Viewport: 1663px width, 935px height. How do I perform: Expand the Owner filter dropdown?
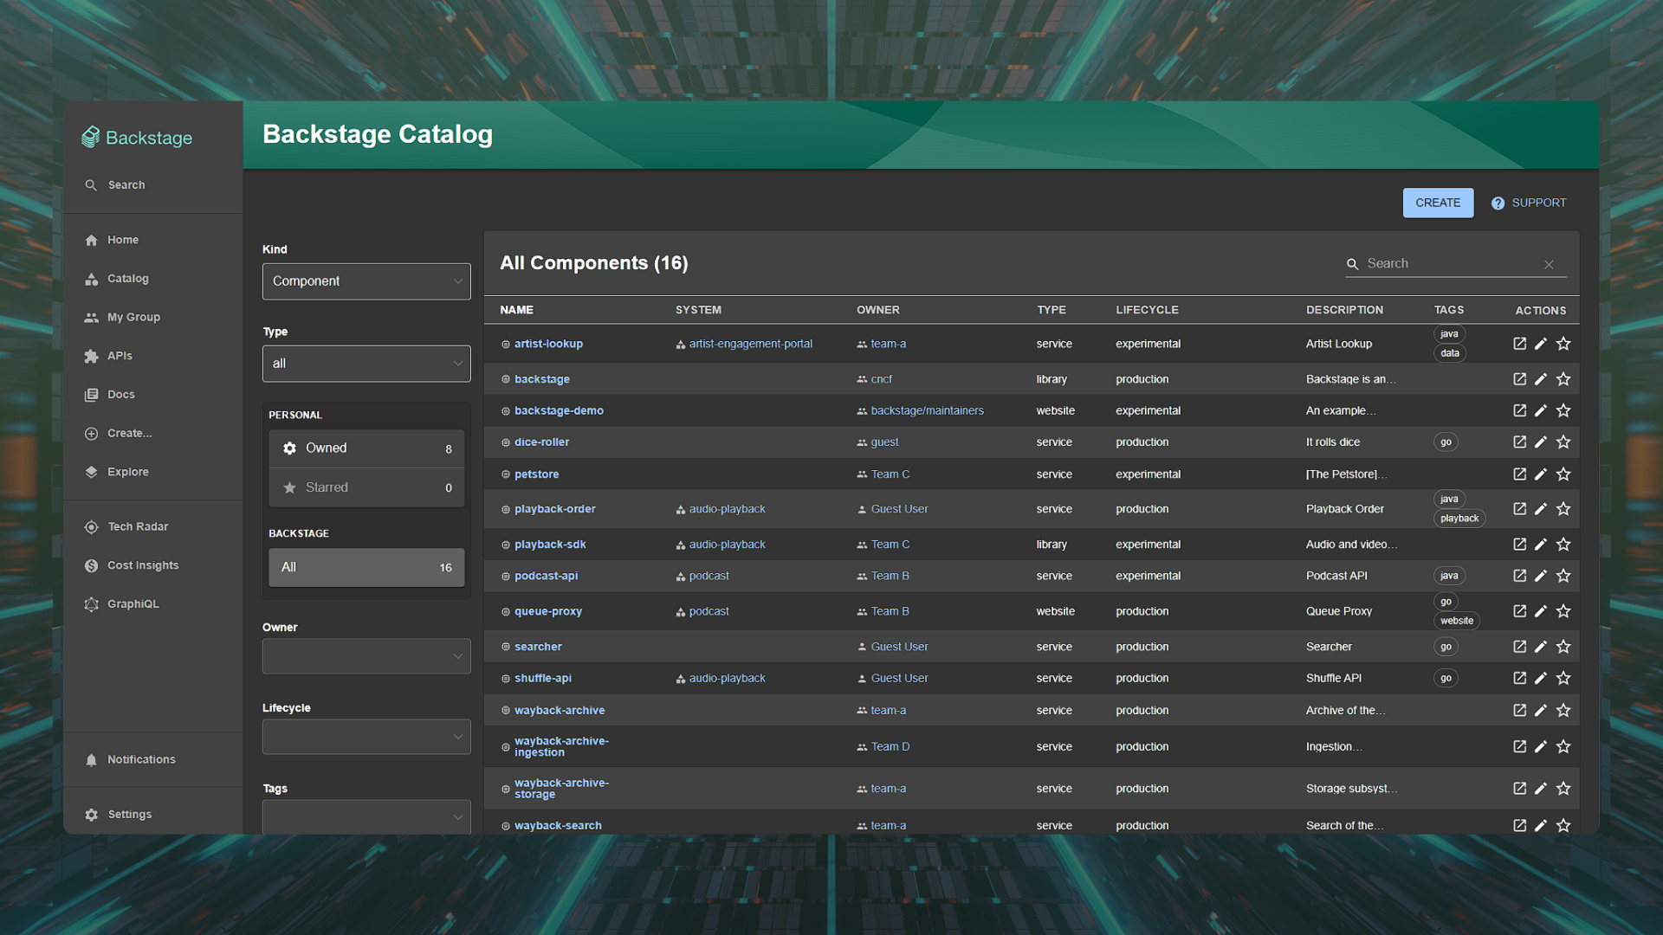pos(366,656)
